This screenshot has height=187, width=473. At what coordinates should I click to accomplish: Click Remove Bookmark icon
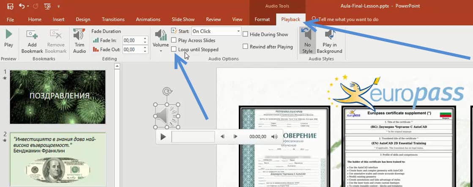[56, 42]
